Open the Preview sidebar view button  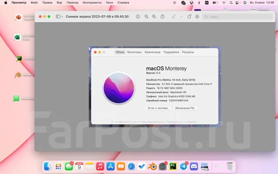[58, 17]
